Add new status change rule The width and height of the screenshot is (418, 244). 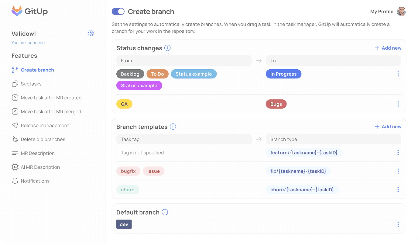[x=388, y=48]
